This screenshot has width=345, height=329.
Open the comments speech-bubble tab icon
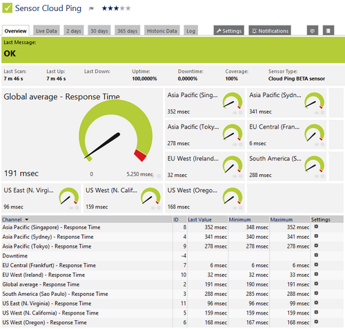[x=313, y=30]
